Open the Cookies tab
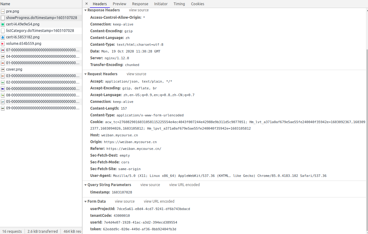368x234 pixels. (197, 4)
